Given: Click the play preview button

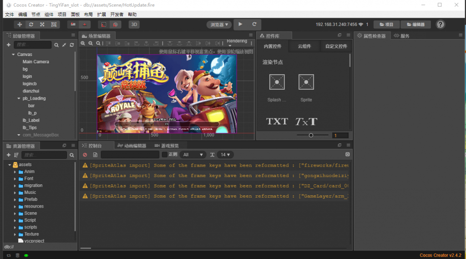Looking at the screenshot, I should pyautogui.click(x=240, y=25).
